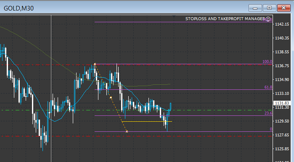
Task: Click the 23.6 Fibonacci level line
Action: 183,115
